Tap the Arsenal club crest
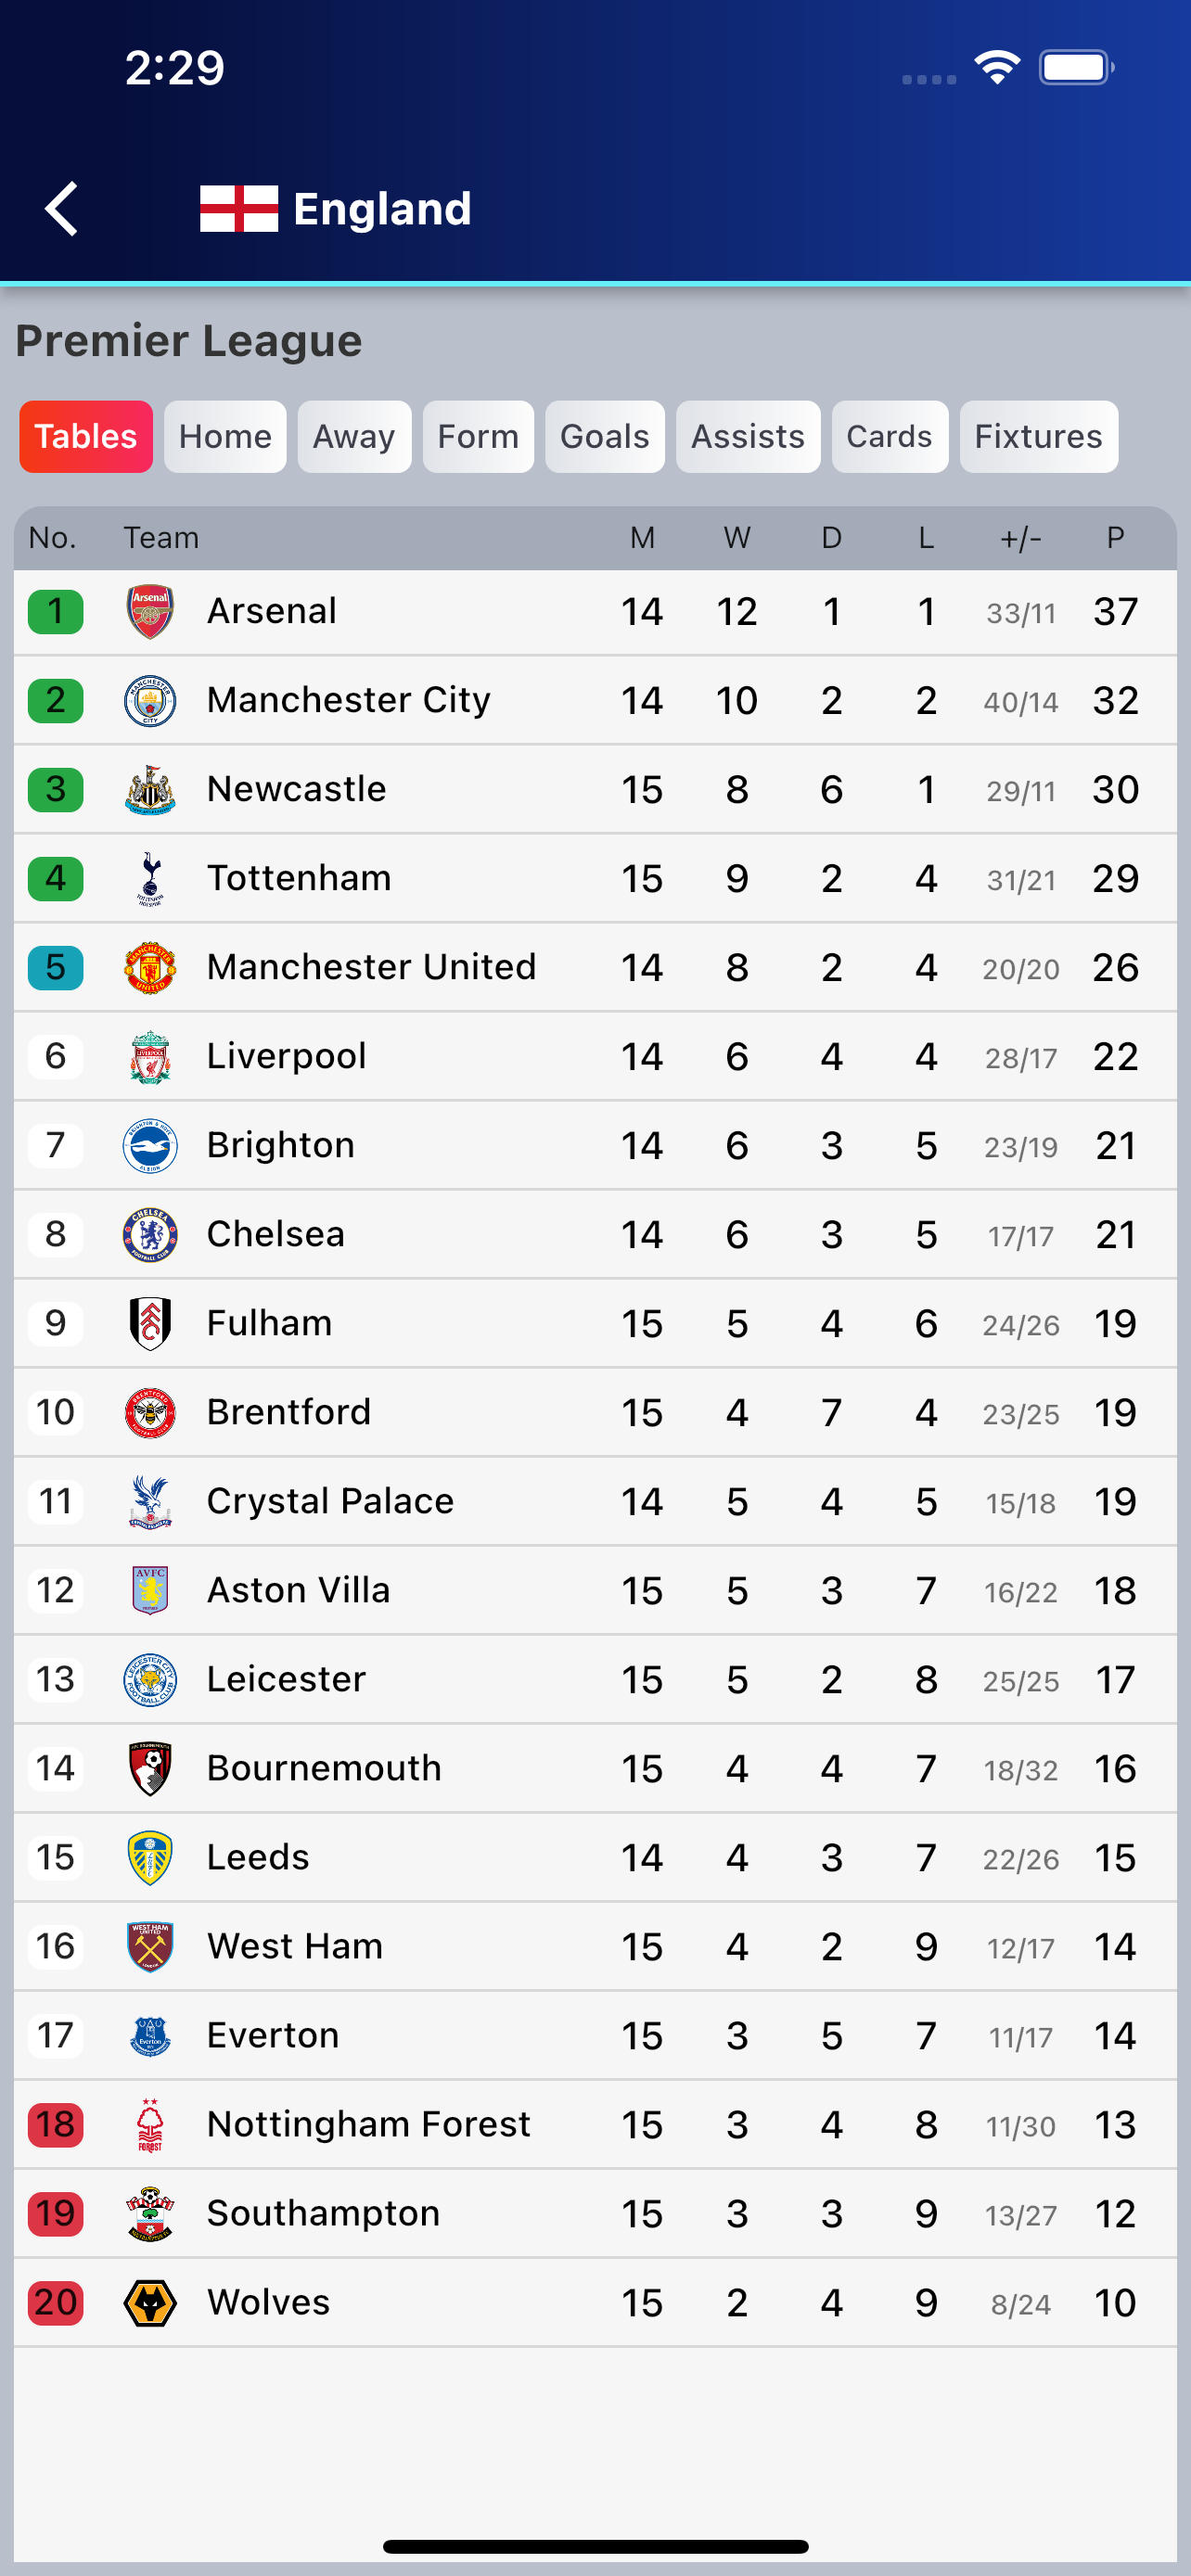 coord(150,612)
